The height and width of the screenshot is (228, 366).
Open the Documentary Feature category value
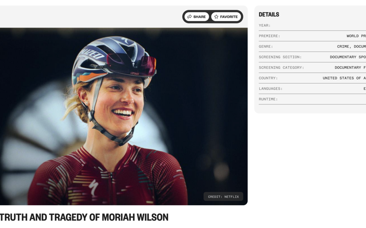pyautogui.click(x=350, y=68)
